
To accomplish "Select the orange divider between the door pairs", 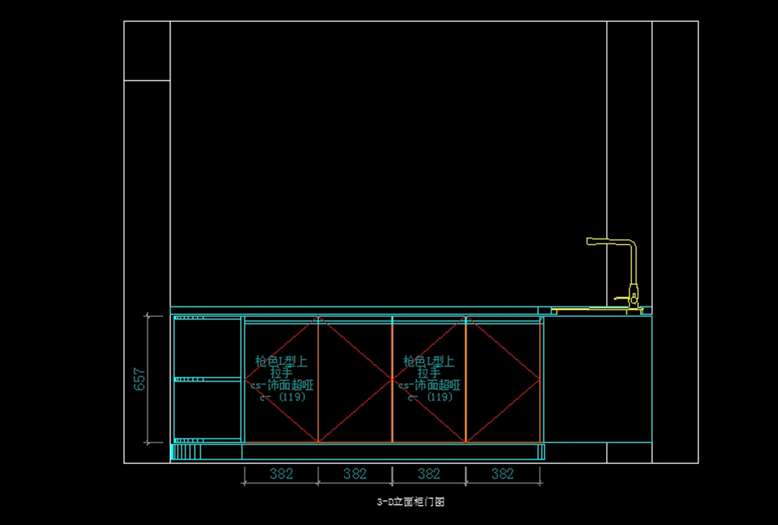I will 392,415.
